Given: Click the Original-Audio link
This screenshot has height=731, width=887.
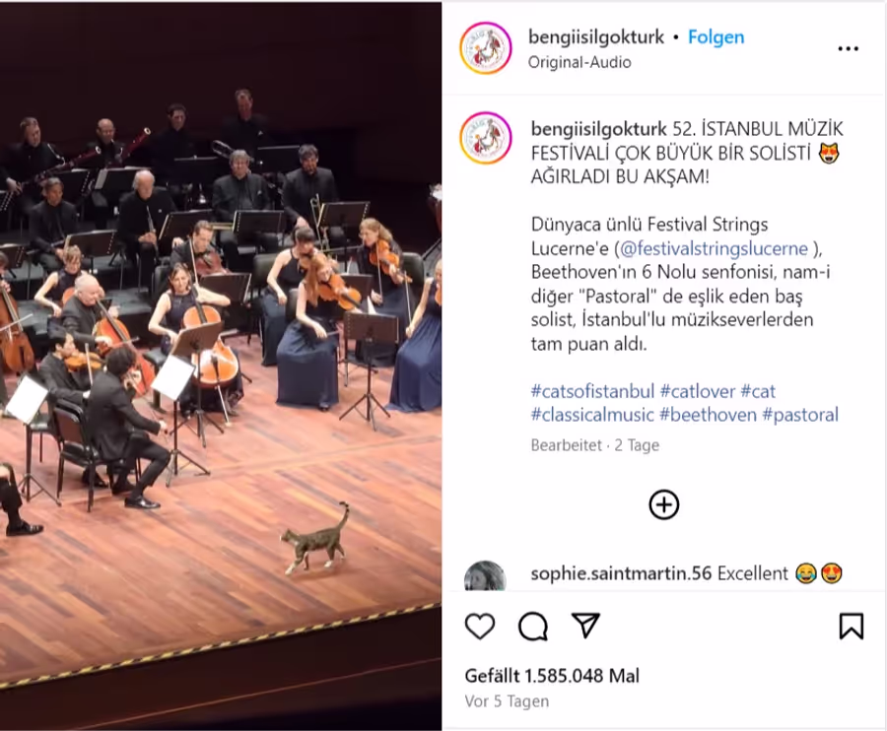Looking at the screenshot, I should [x=580, y=62].
